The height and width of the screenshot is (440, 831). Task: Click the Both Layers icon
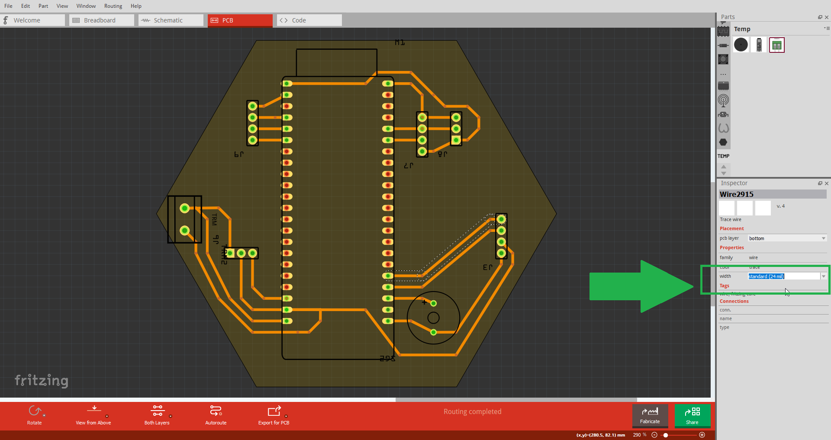pos(158,411)
